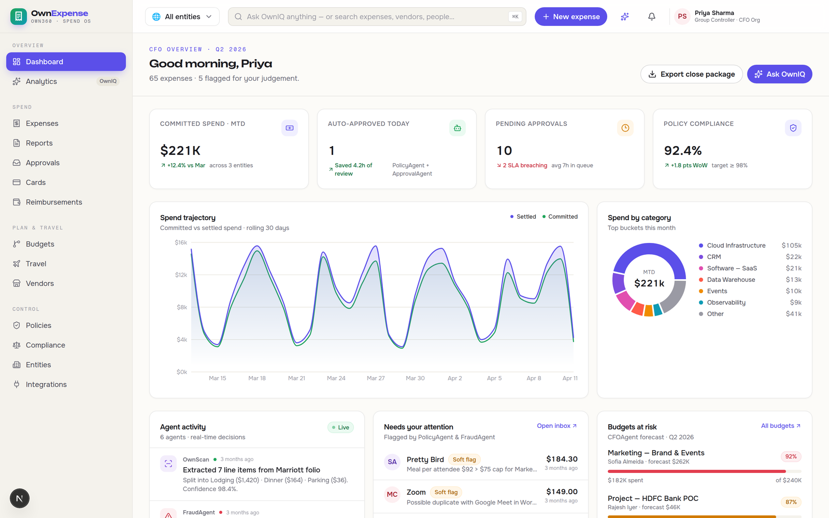
Task: Open notifications bell icon
Action: [x=652, y=17]
